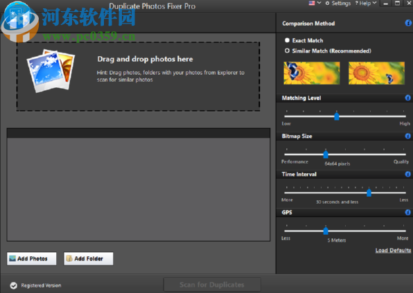Maximize the application window
The image size is (413, 293).
click(397, 3)
